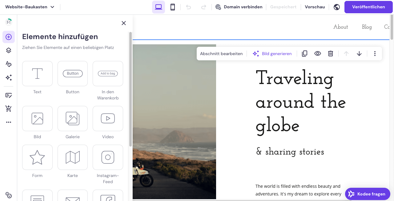
Task: Close the Elemente hinzufügen panel
Action: pyautogui.click(x=124, y=23)
